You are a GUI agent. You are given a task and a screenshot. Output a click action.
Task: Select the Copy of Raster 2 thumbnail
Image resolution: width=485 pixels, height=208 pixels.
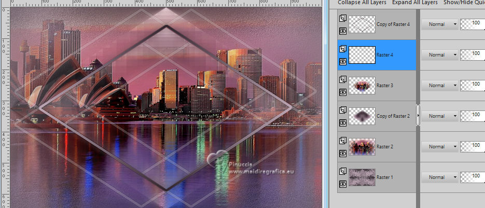coord(362,116)
